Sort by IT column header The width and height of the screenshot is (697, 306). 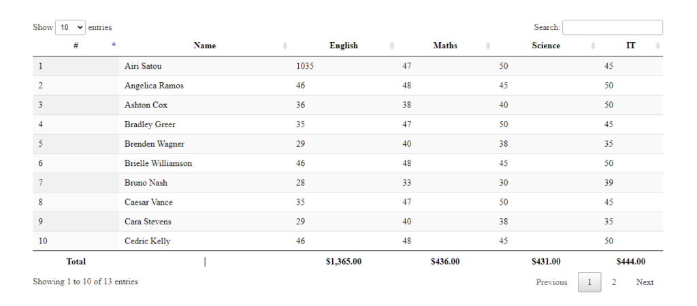coord(631,46)
